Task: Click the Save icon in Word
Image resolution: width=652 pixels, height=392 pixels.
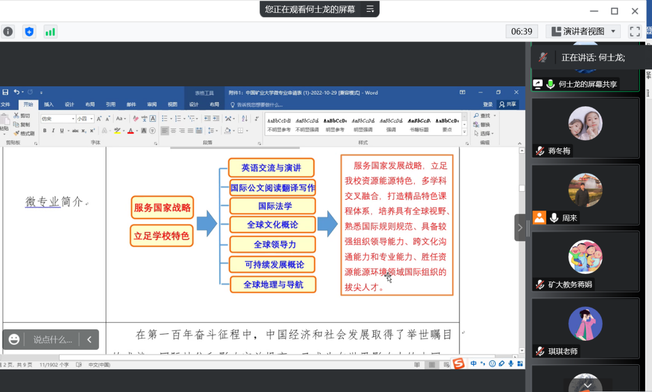Action: (6, 92)
